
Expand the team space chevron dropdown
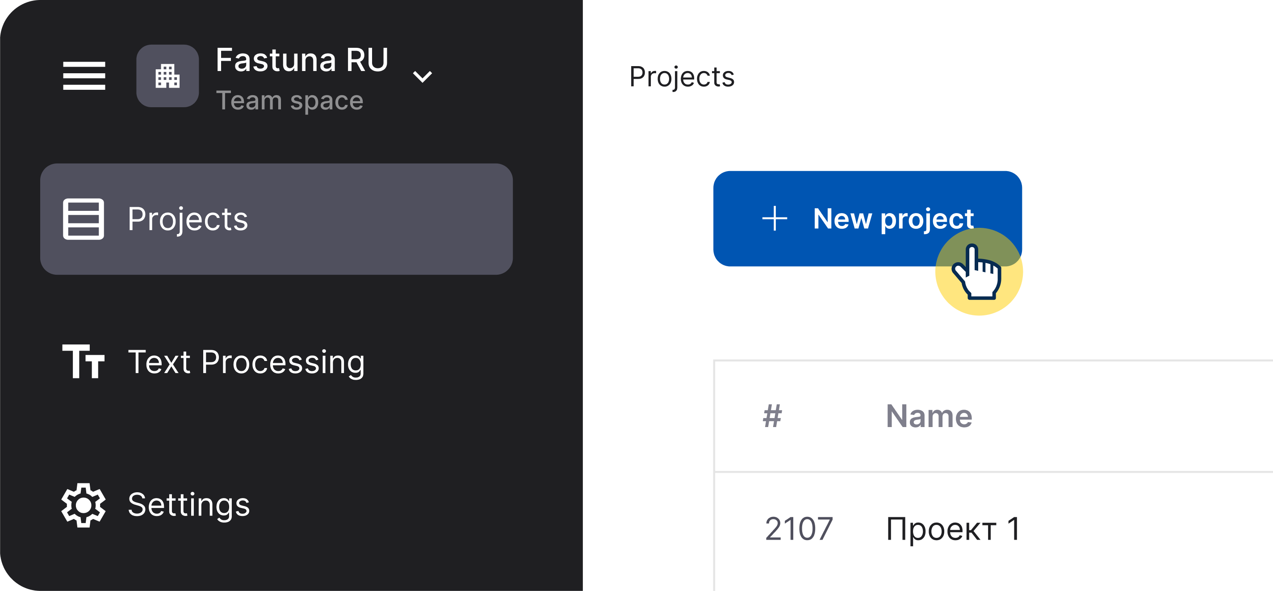tap(423, 76)
